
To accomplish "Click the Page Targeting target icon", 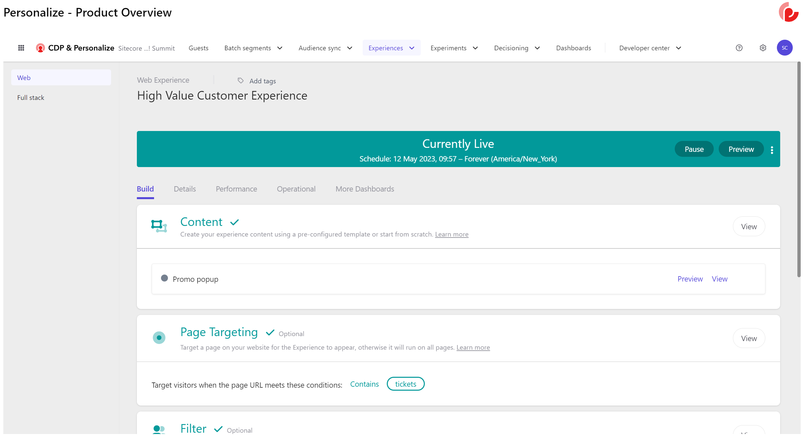I will [159, 338].
